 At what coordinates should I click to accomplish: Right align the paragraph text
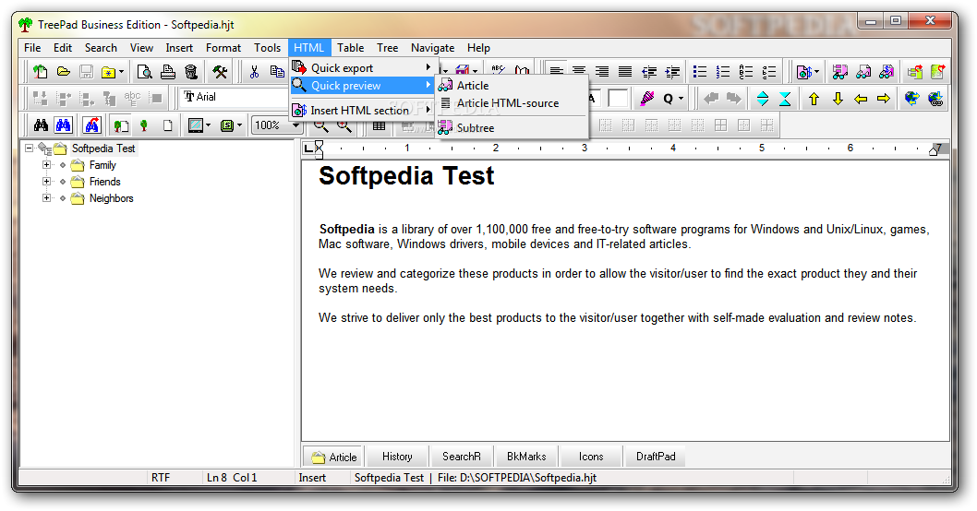point(602,72)
